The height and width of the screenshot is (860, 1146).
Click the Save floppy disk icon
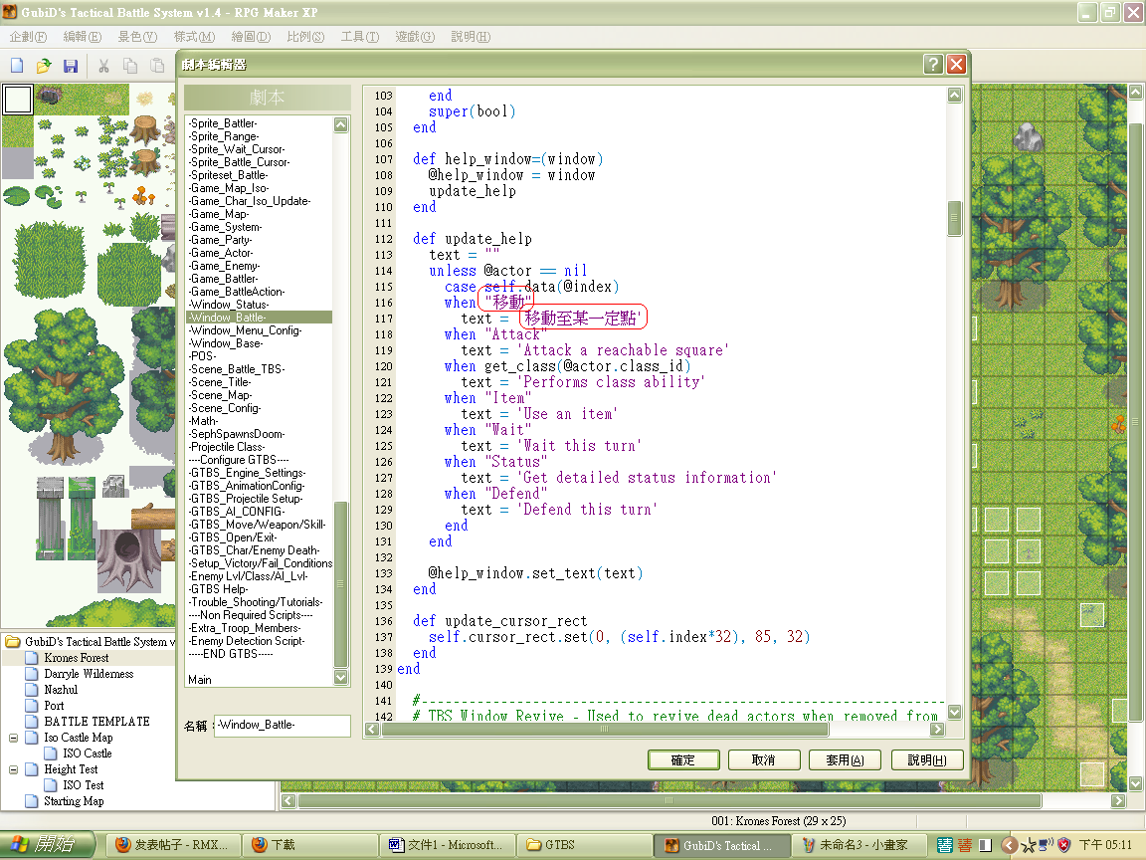point(71,66)
